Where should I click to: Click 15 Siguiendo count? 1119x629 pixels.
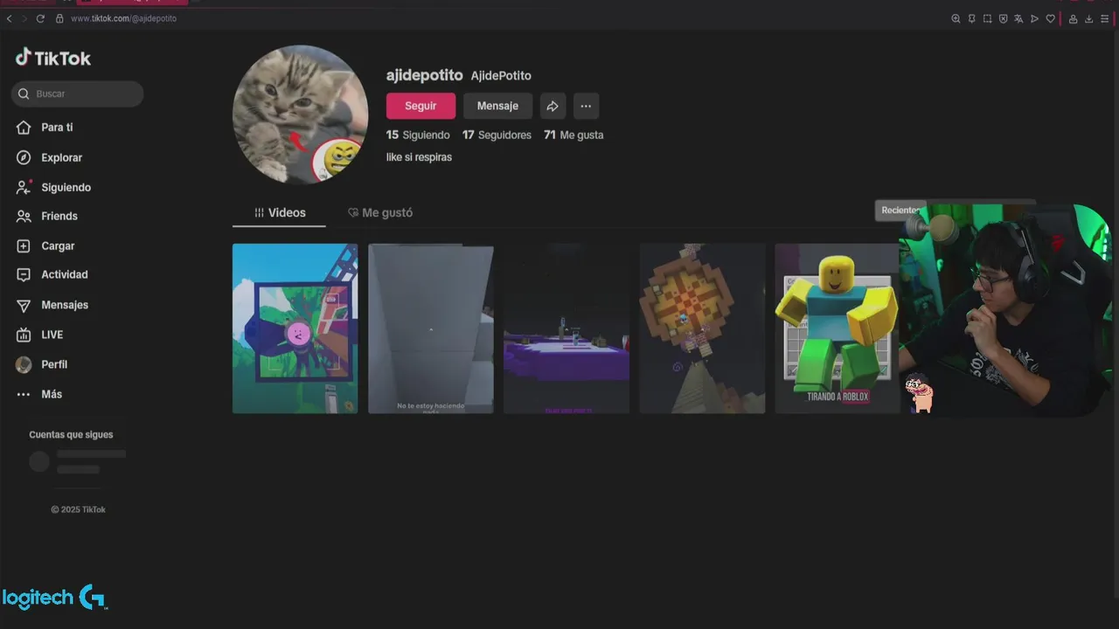click(418, 135)
